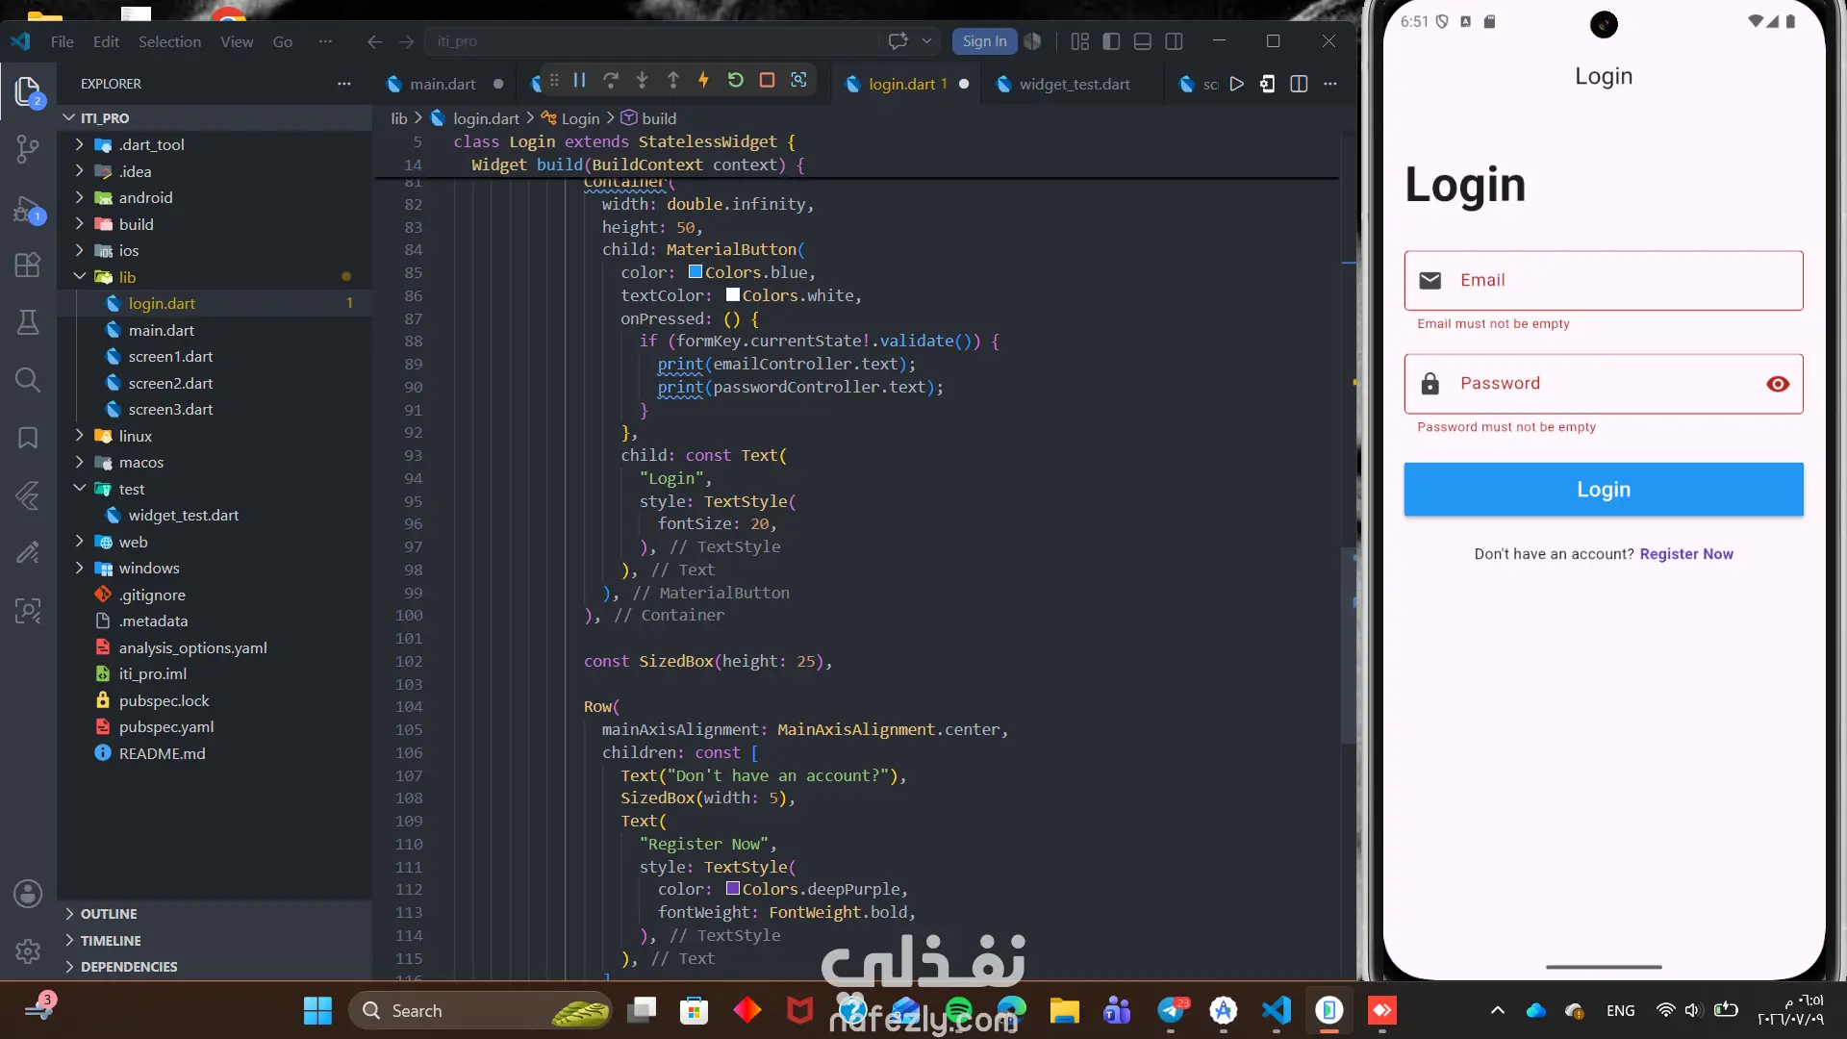Image resolution: width=1847 pixels, height=1039 pixels.
Task: Open the Manage gear menu
Action: click(28, 951)
